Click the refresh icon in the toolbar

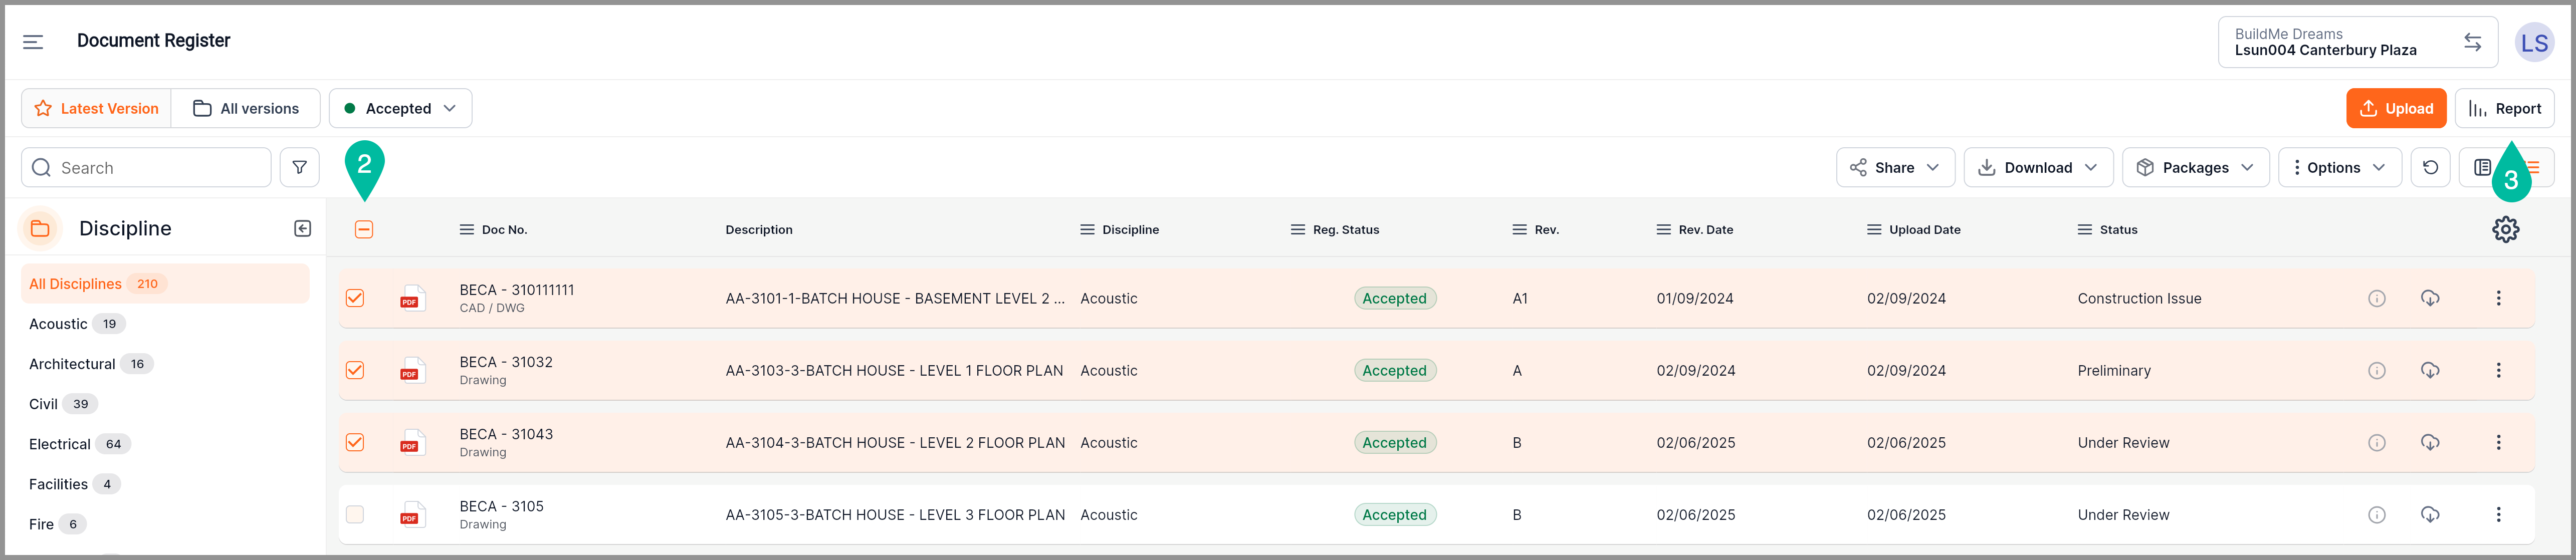(x=2430, y=167)
